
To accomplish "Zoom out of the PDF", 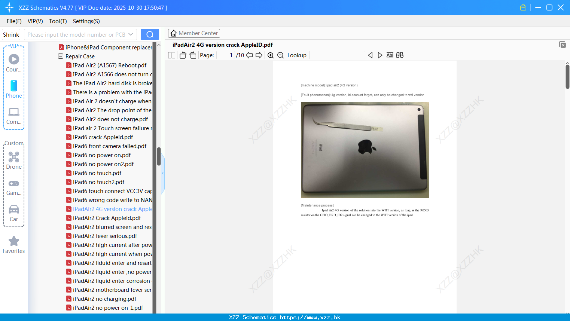I will (280, 55).
